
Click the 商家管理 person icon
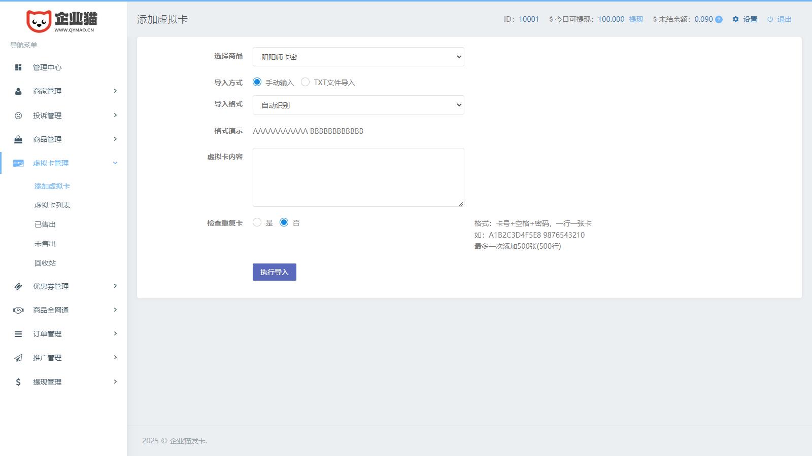coord(18,91)
